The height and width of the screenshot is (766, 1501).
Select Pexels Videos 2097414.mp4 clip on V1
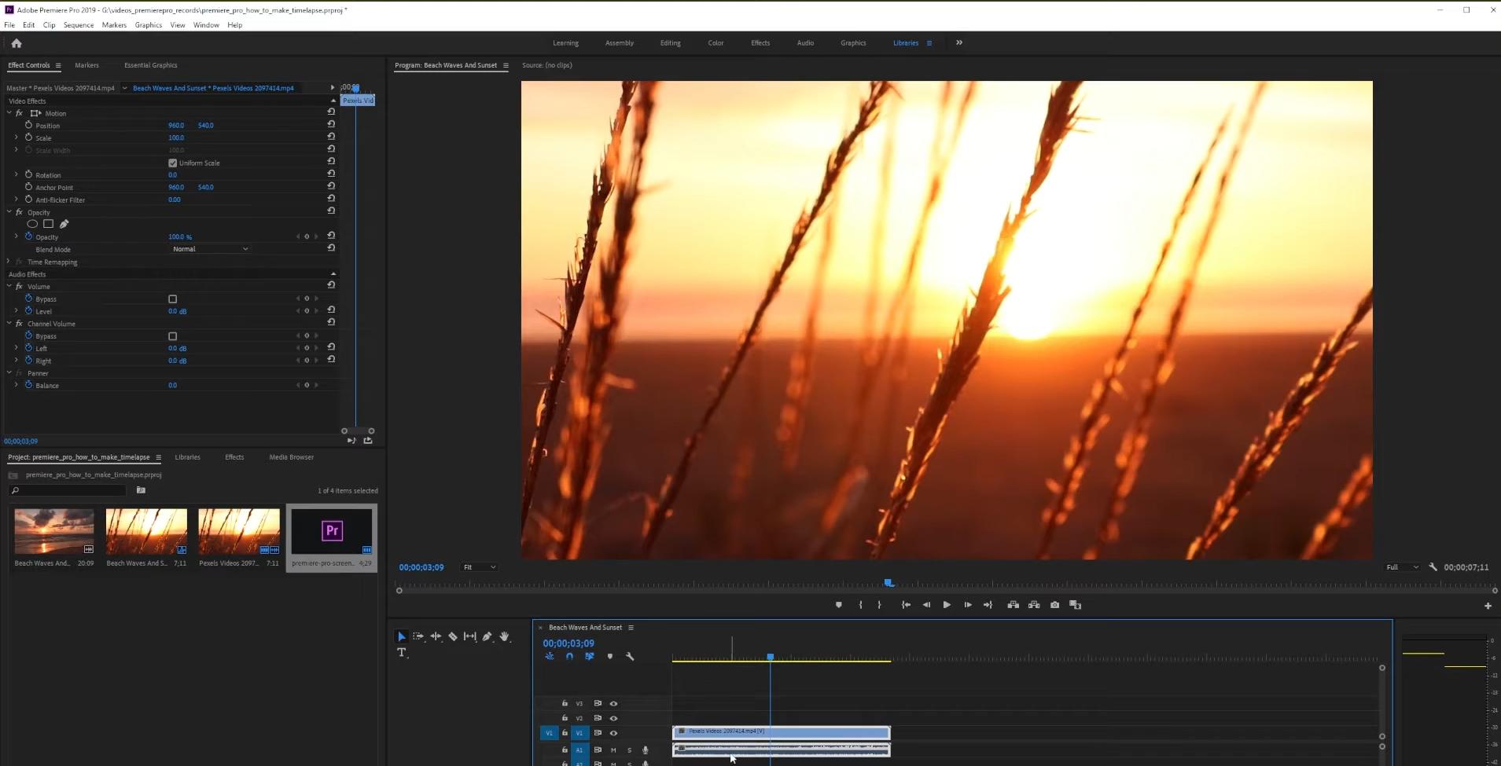click(x=782, y=732)
